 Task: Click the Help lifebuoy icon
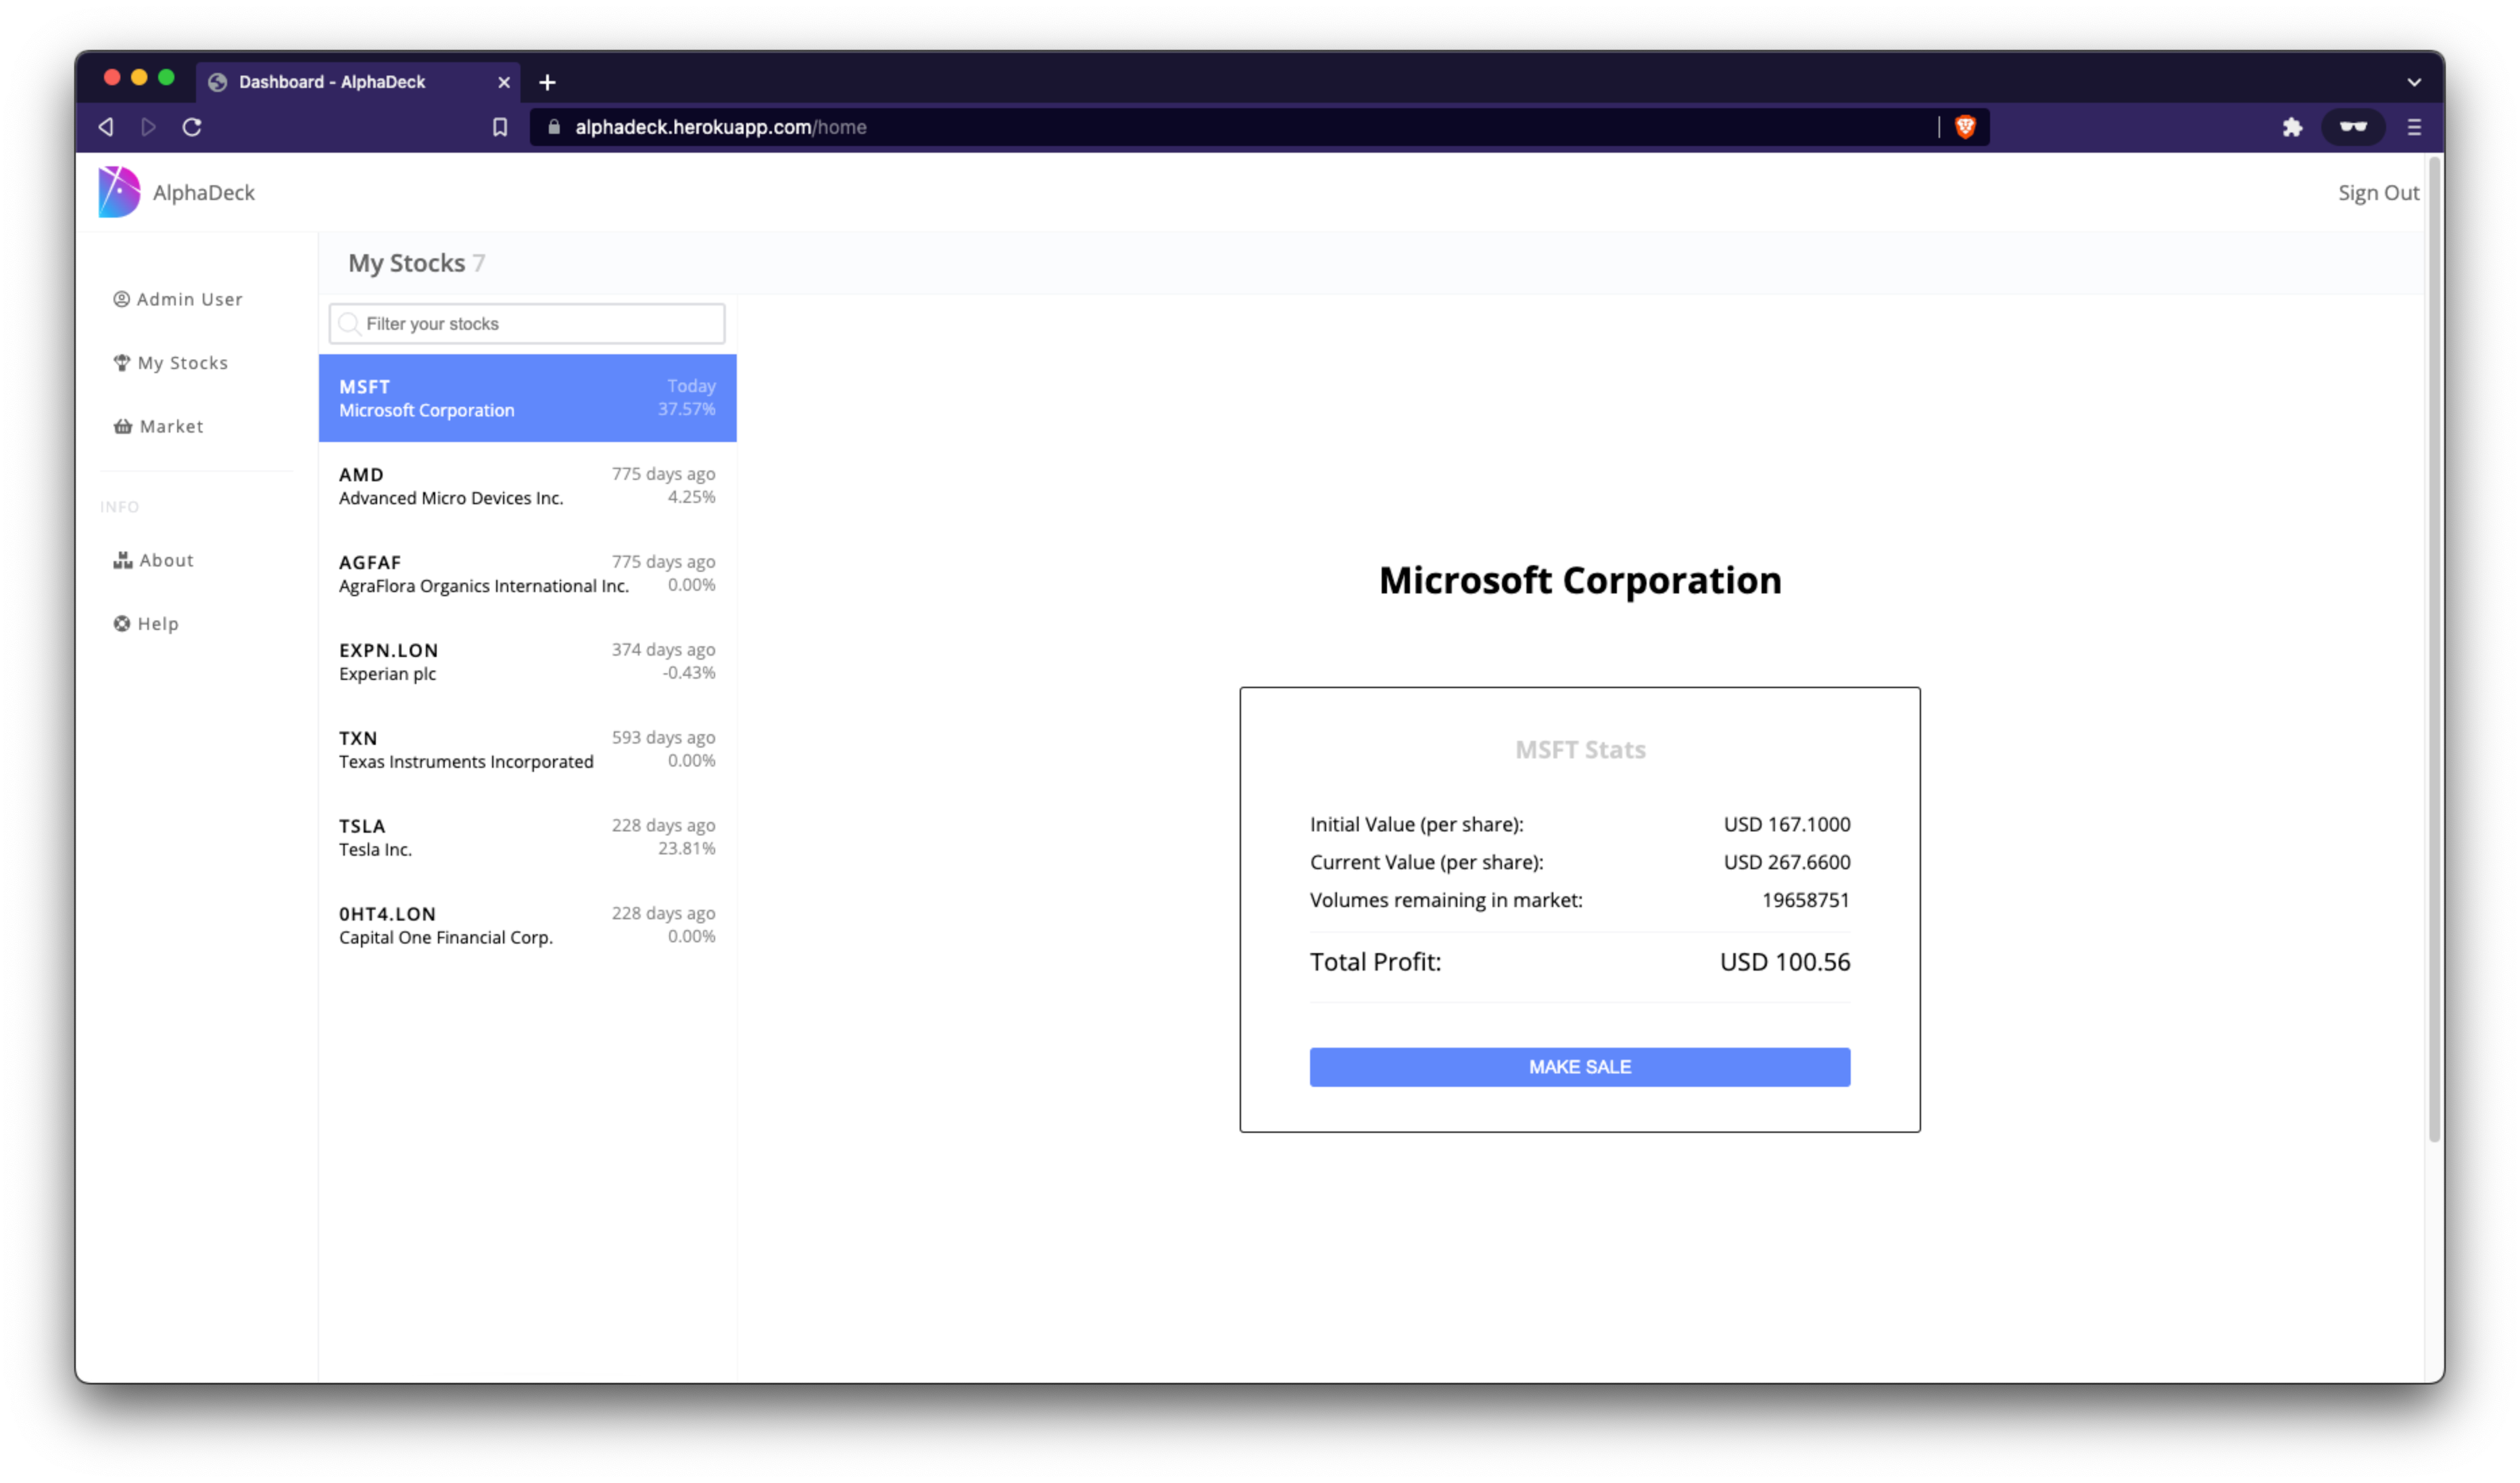[x=122, y=624]
